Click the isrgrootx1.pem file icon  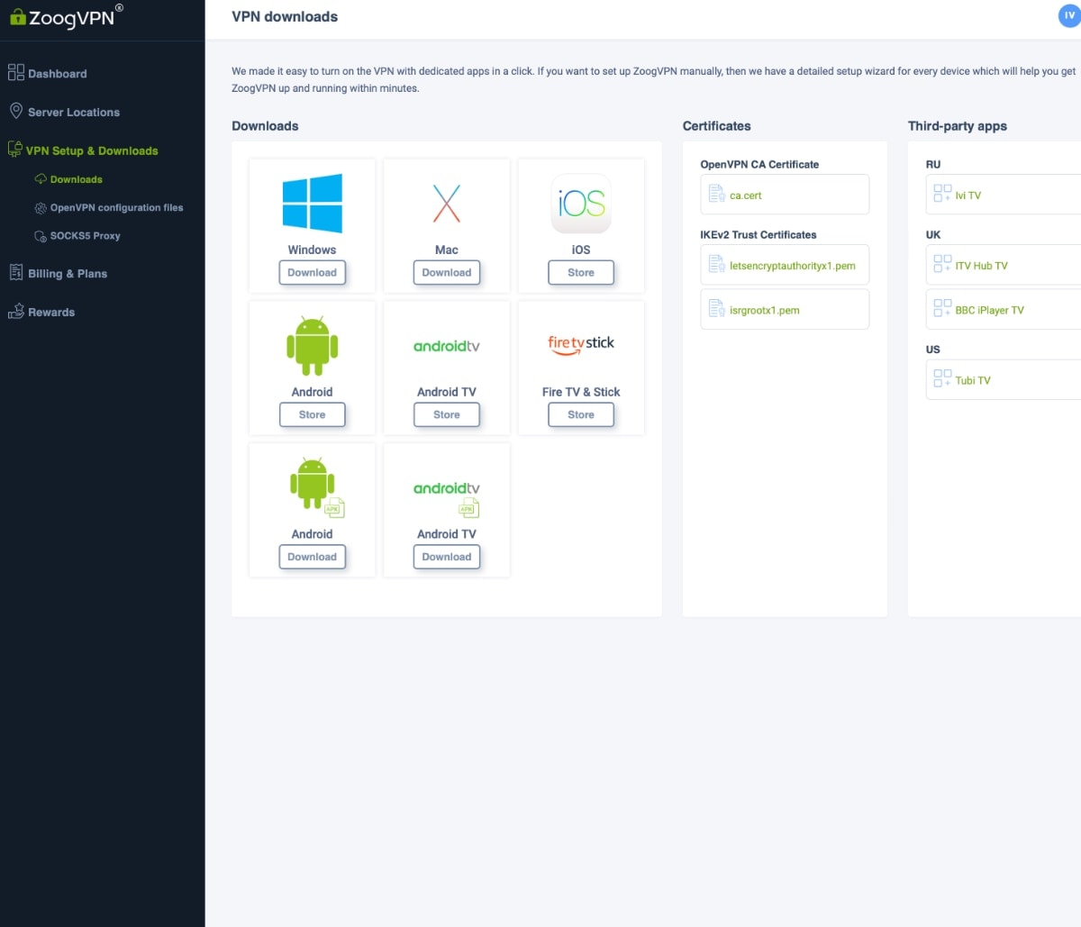tap(717, 309)
